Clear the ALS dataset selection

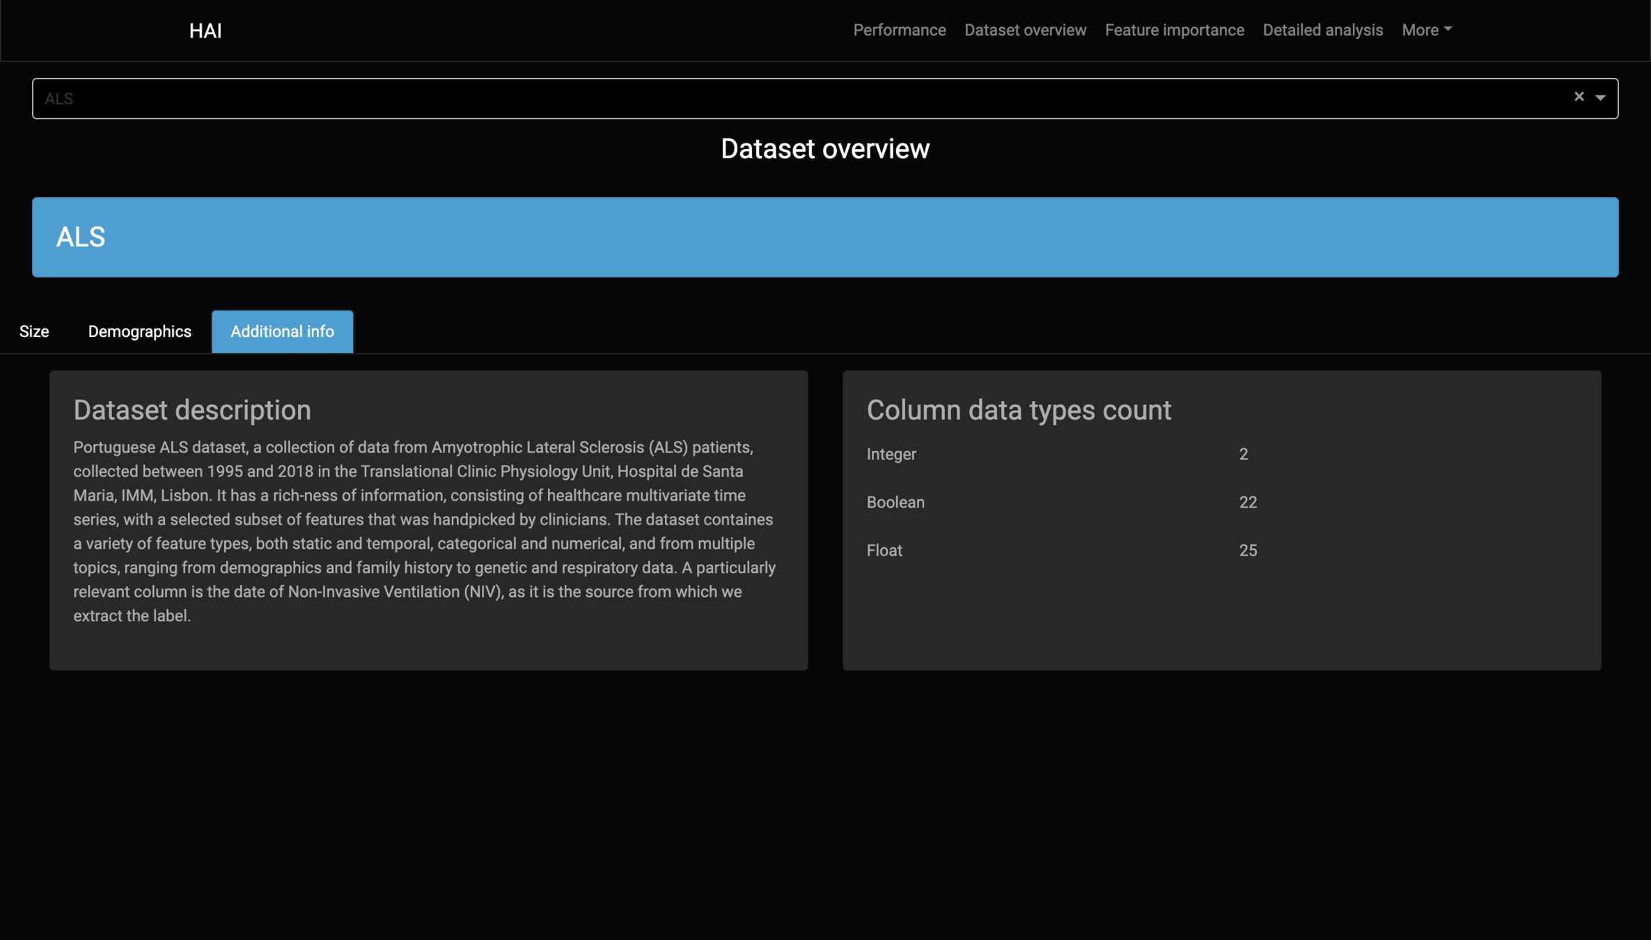(x=1579, y=97)
